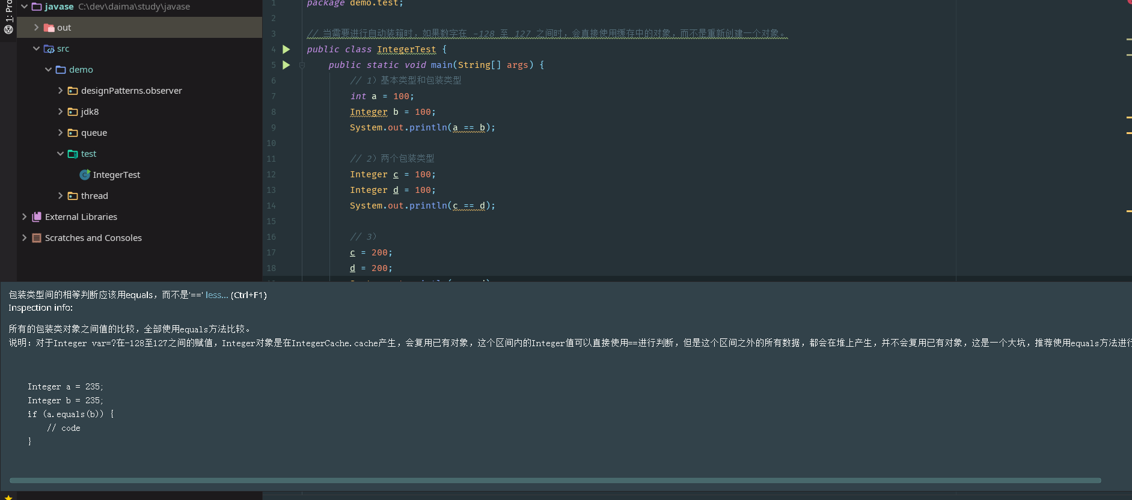Click 'int a = 100;' line
Screen dimensions: 1132x500
click(382, 96)
